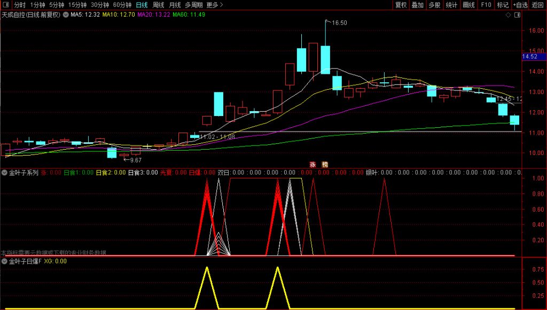The image size is (547, 310).
Task: Open the 更多 periods expander
Action: click(x=215, y=5)
